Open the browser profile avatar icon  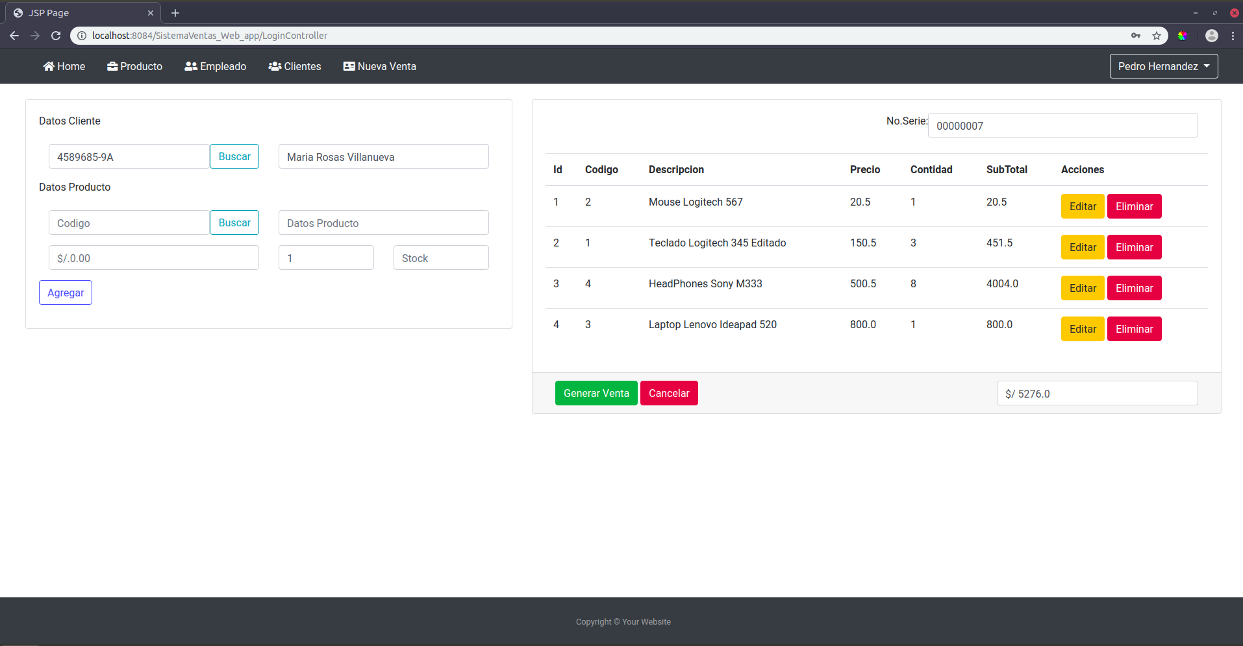[1211, 36]
